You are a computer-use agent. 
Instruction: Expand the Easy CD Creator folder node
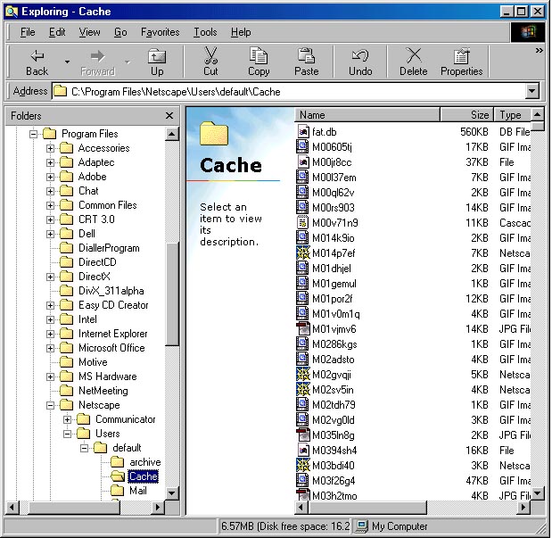(x=50, y=305)
